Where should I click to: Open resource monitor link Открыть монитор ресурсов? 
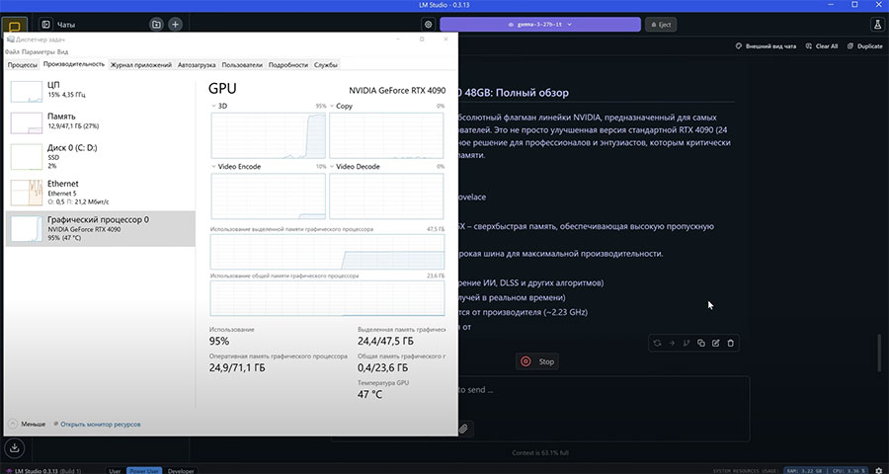coord(101,424)
